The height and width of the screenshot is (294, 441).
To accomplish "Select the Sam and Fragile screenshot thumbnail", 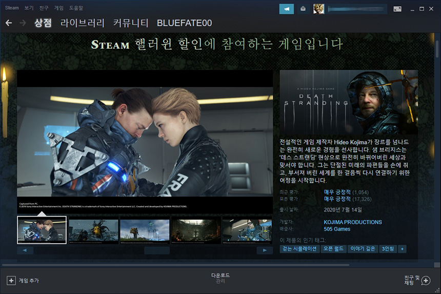I will tap(42, 230).
